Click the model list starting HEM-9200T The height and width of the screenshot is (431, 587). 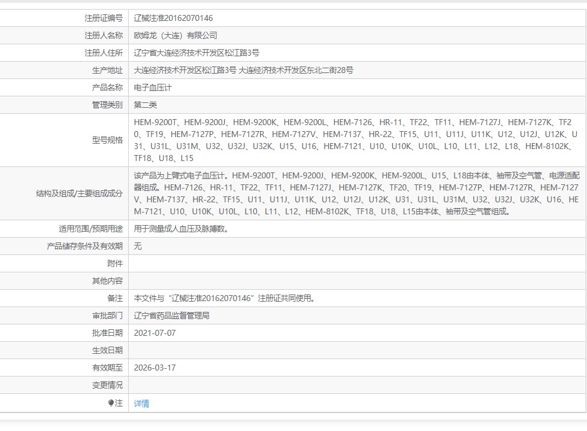[356, 140]
